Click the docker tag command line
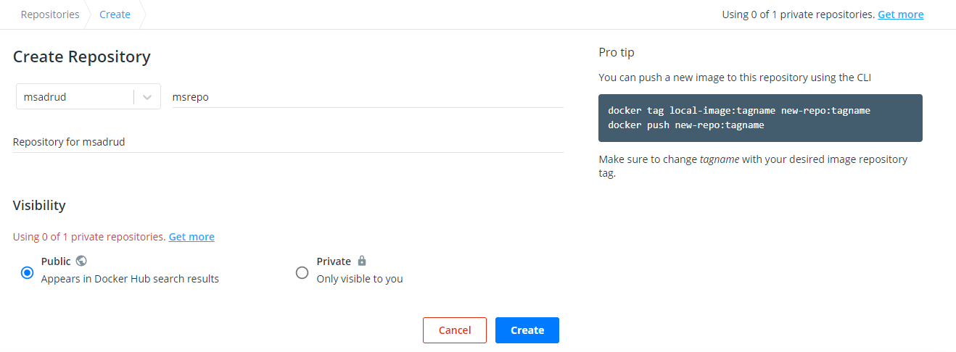This screenshot has width=956, height=352. (x=738, y=111)
